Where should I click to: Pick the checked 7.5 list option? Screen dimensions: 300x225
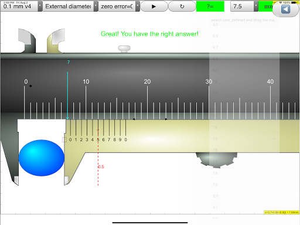(x=244, y=139)
